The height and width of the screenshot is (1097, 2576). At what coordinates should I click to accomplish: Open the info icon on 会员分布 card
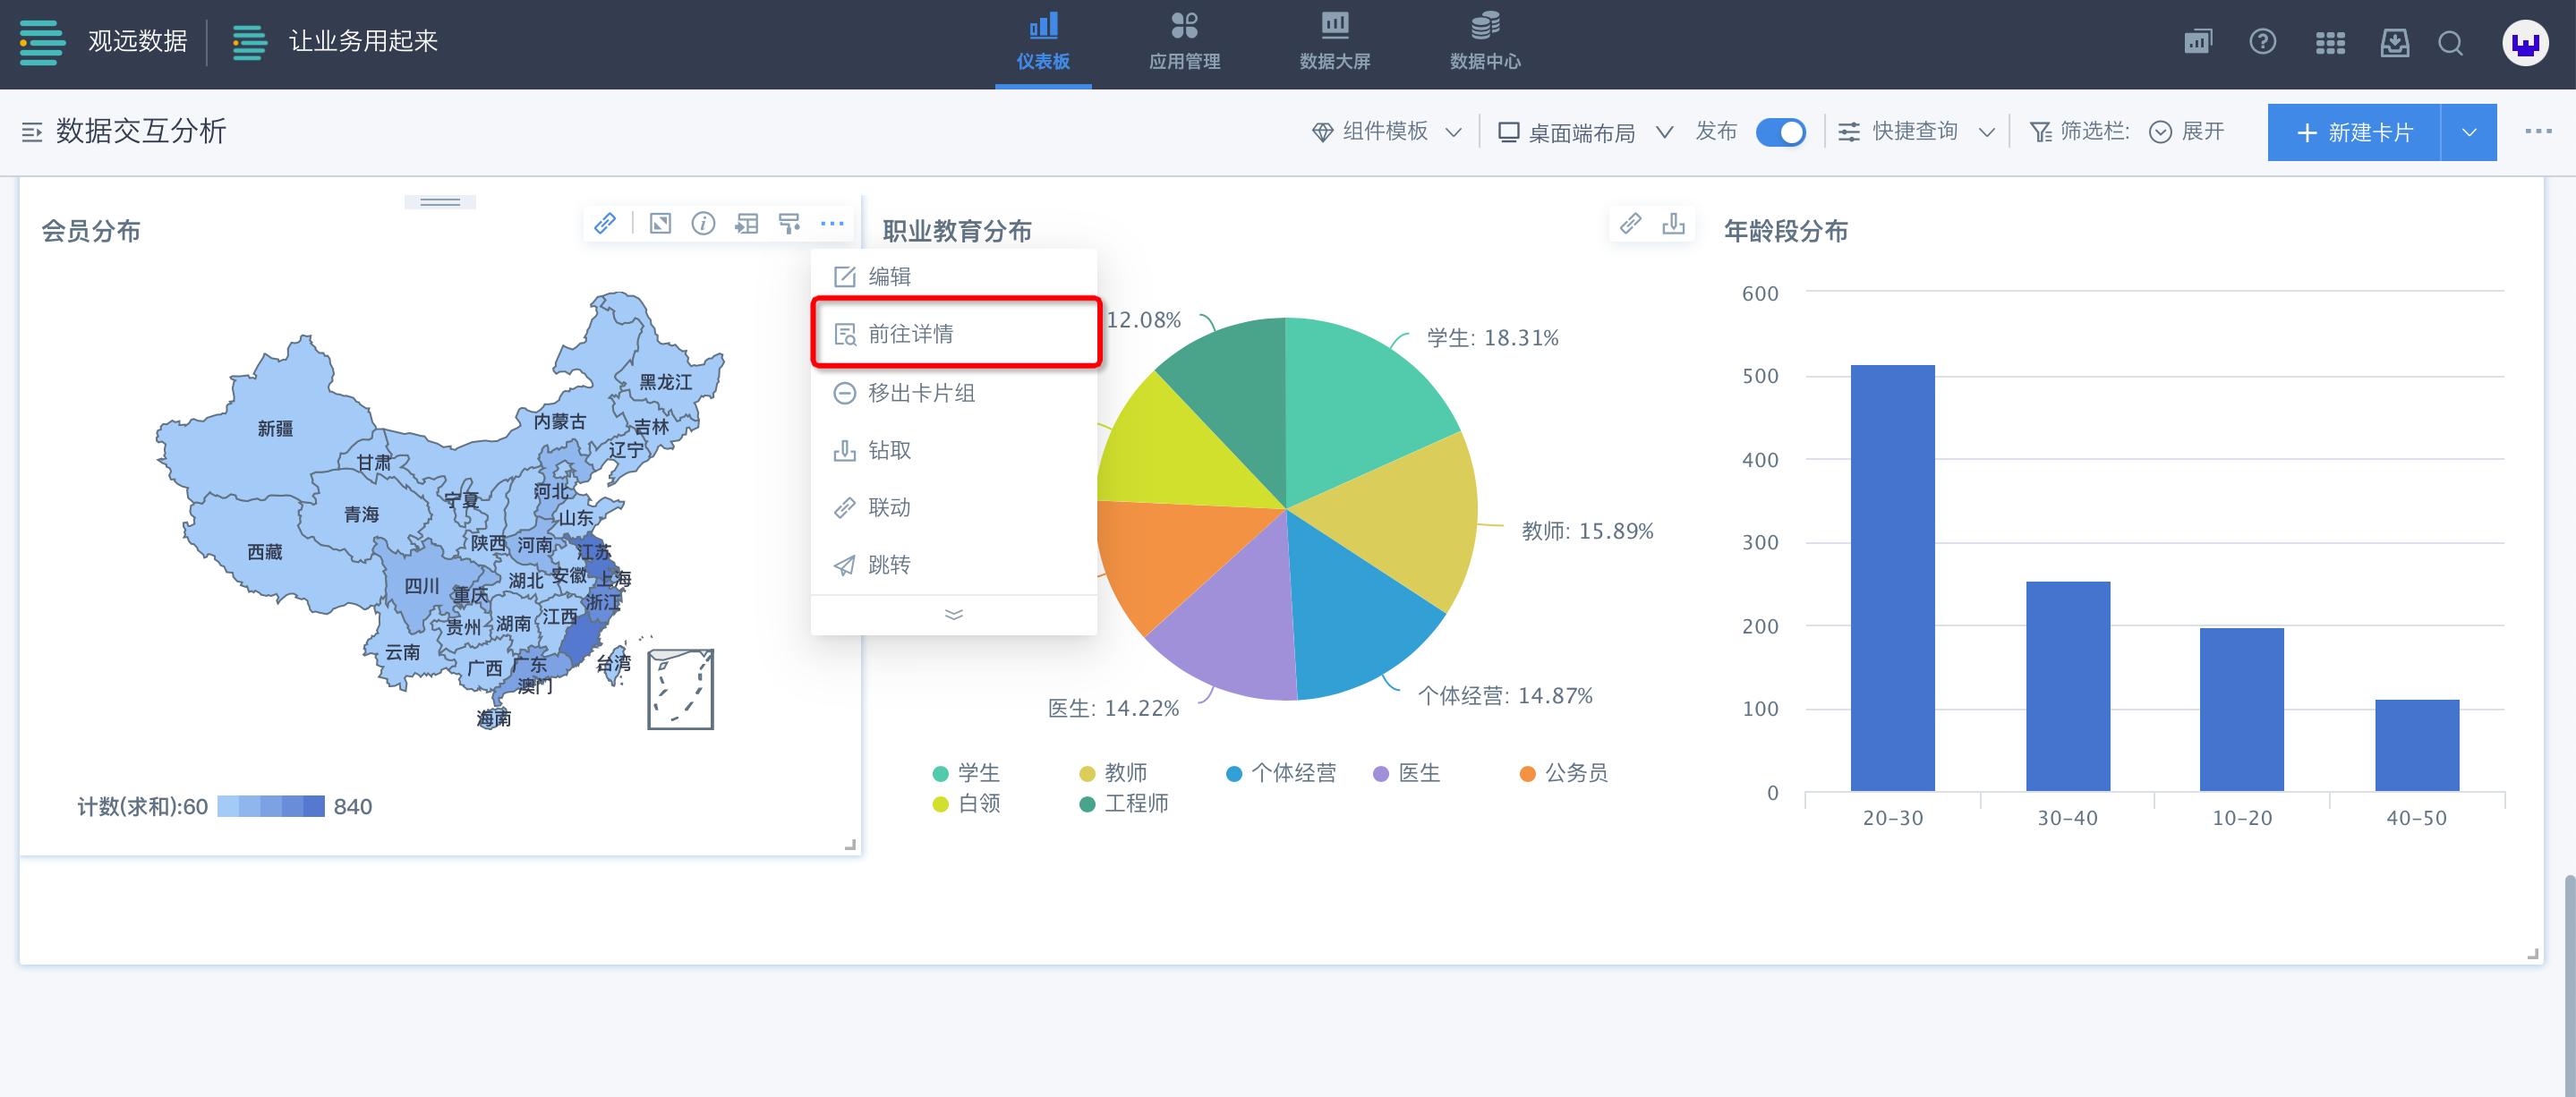click(703, 223)
